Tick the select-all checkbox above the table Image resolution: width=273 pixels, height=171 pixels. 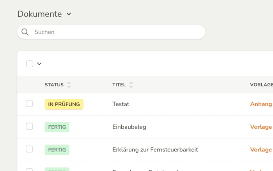click(x=30, y=64)
